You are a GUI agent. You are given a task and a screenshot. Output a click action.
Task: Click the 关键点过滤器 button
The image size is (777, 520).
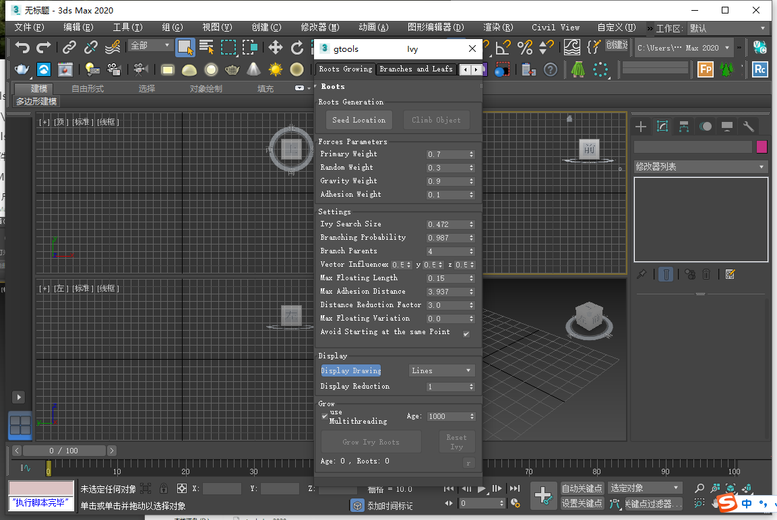click(x=653, y=504)
